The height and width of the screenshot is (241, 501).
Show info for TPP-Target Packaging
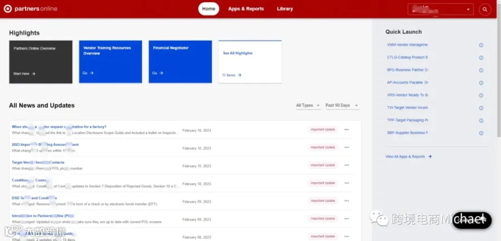[481, 120]
